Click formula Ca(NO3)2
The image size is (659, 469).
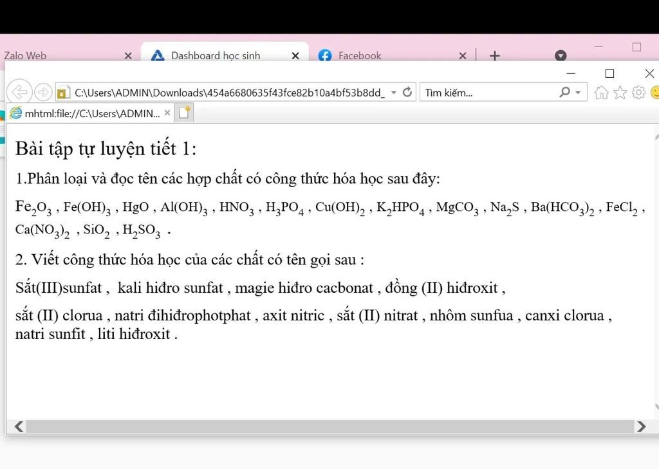click(42, 230)
